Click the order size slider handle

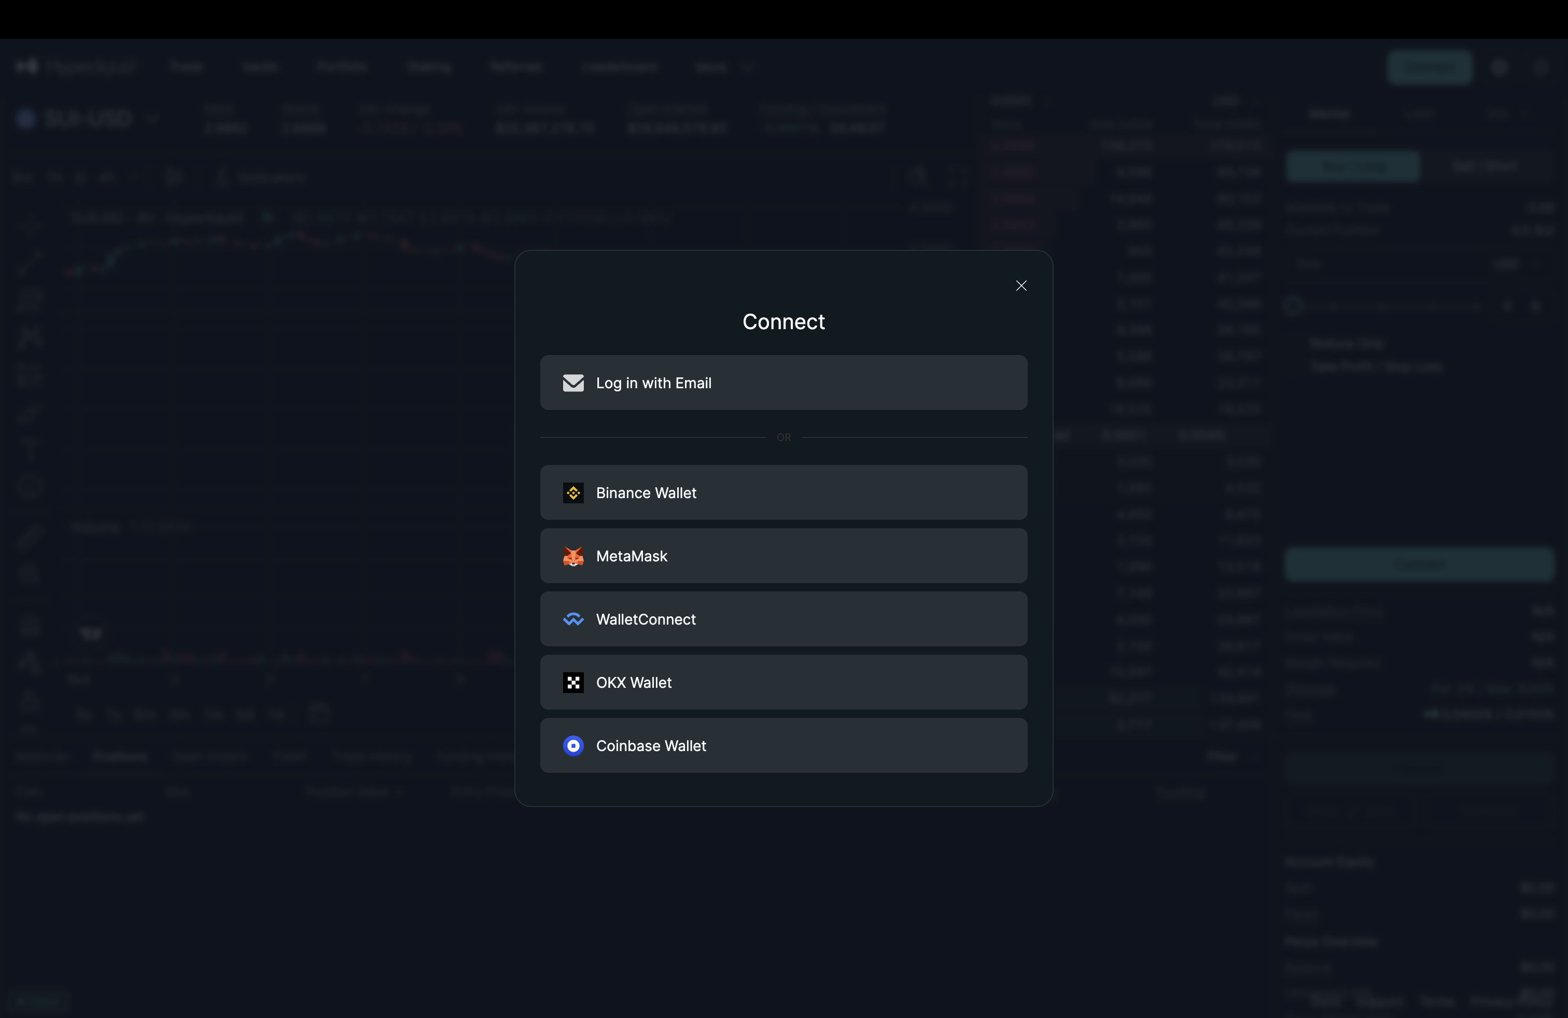click(x=1293, y=305)
